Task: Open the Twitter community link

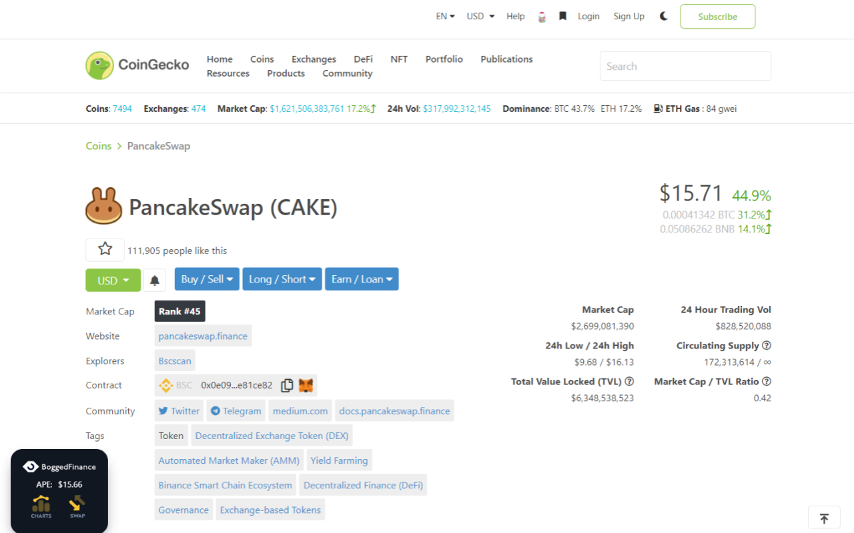Action: tap(179, 410)
